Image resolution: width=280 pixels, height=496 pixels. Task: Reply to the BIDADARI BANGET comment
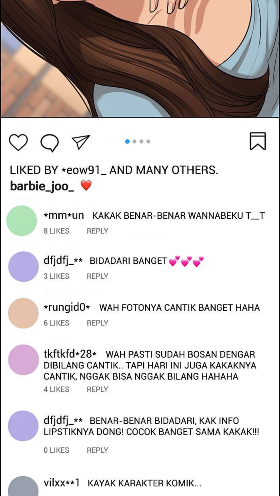pyautogui.click(x=98, y=276)
